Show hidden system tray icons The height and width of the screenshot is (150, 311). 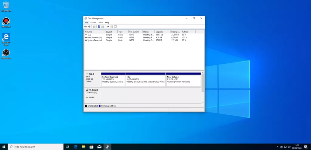(x=278, y=147)
